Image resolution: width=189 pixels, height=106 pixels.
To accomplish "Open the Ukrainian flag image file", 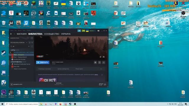I will coord(63,5).
